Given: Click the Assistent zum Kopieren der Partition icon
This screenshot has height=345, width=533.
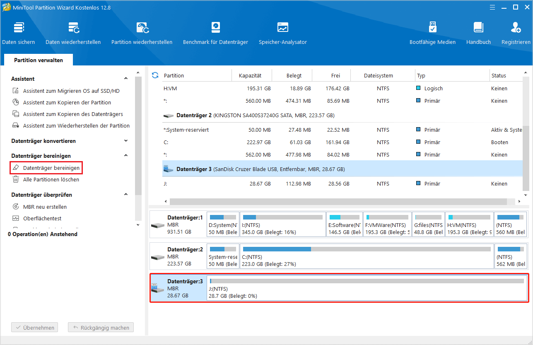Looking at the screenshot, I should pos(16,102).
